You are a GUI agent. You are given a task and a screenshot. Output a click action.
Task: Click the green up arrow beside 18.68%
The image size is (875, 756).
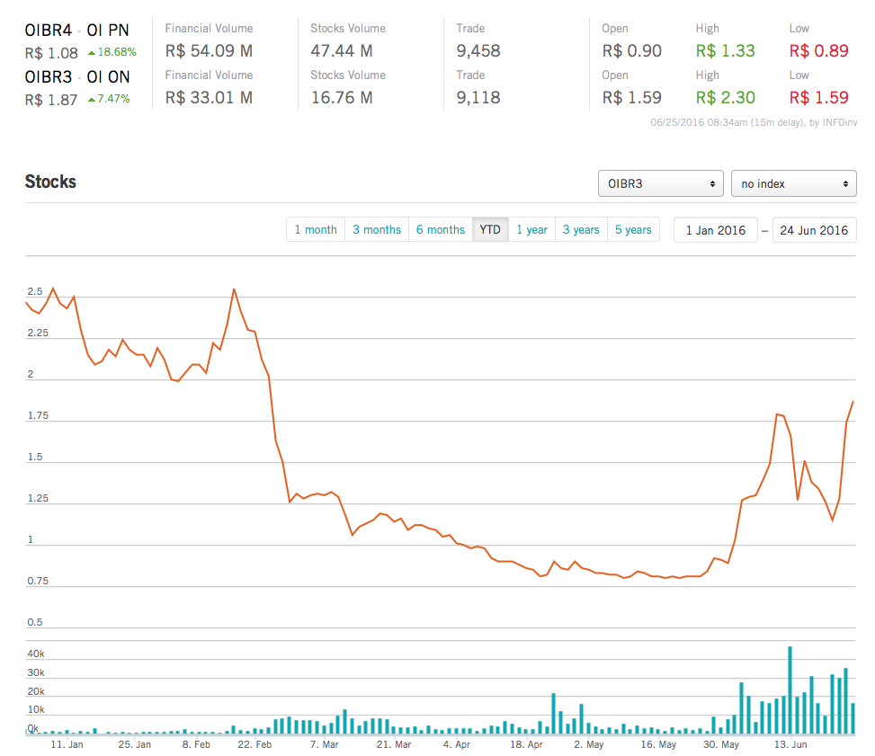click(92, 53)
